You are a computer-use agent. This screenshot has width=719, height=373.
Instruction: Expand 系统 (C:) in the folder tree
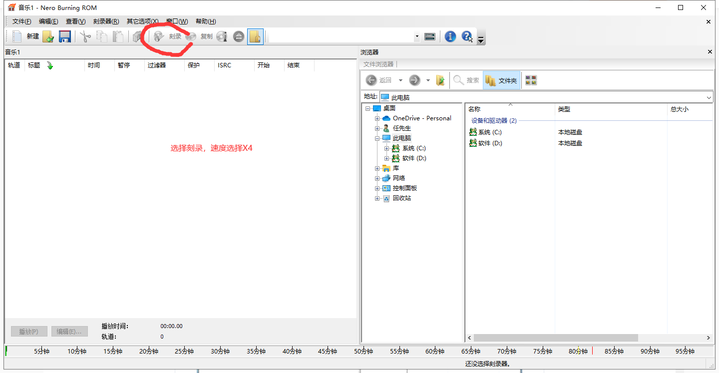click(x=387, y=148)
